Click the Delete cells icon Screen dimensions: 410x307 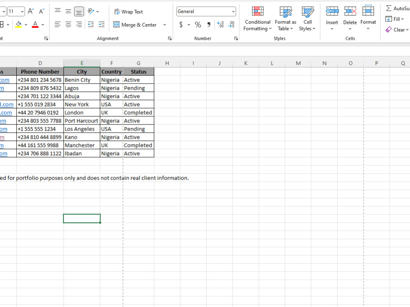pyautogui.click(x=350, y=12)
